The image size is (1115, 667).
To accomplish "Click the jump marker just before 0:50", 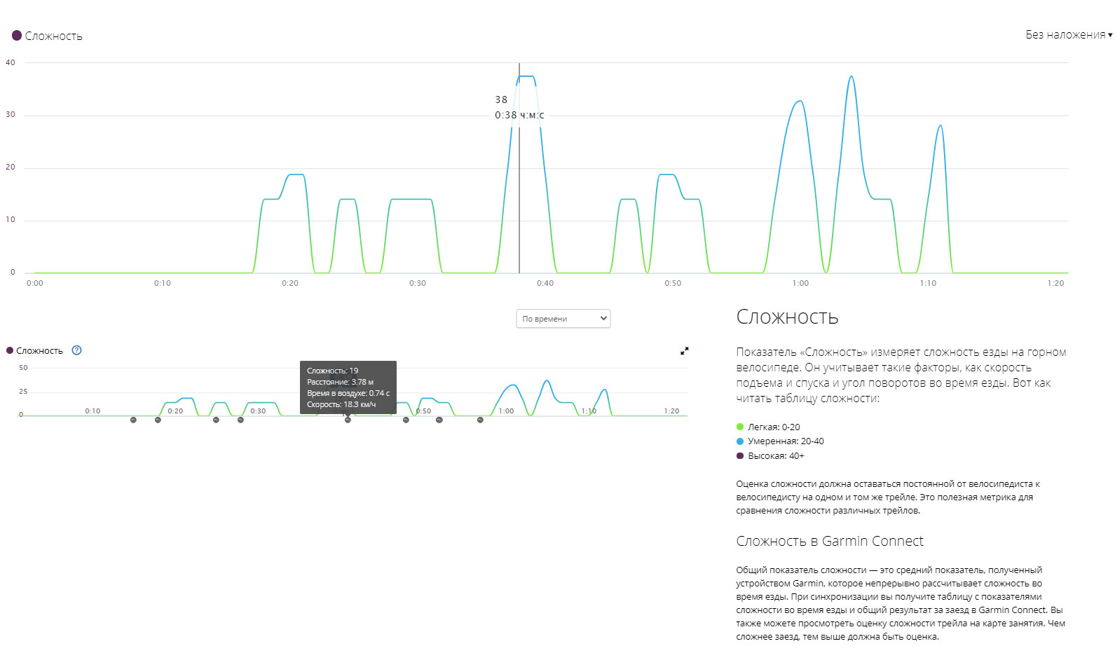I will point(406,420).
